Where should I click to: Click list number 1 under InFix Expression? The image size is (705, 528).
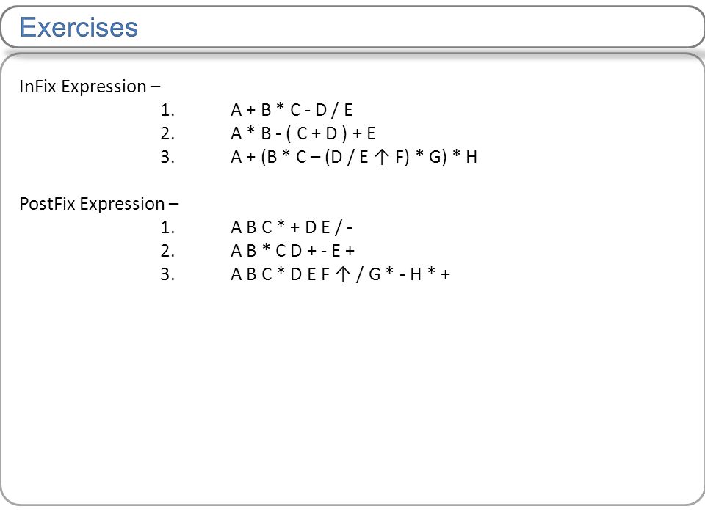click(x=167, y=110)
